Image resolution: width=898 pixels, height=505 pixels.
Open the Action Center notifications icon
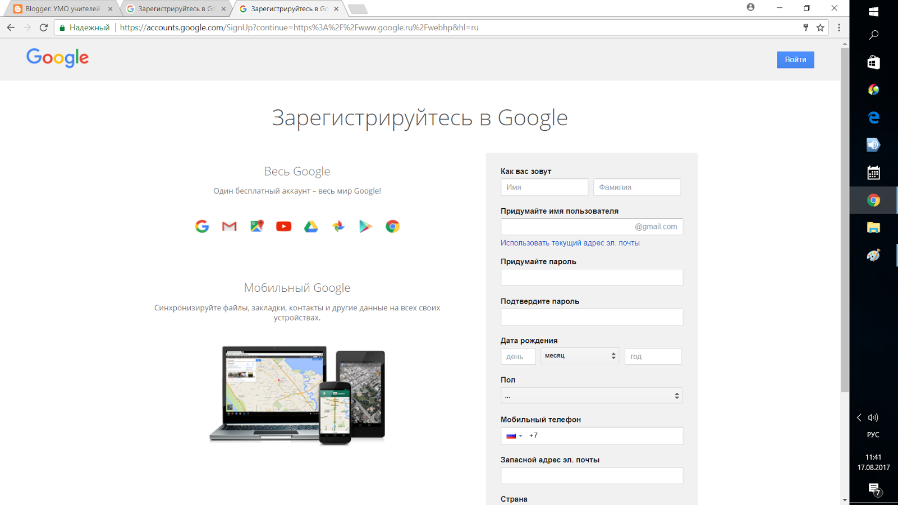coord(874,489)
